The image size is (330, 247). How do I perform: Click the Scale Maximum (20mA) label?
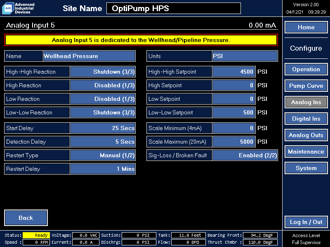point(177,142)
